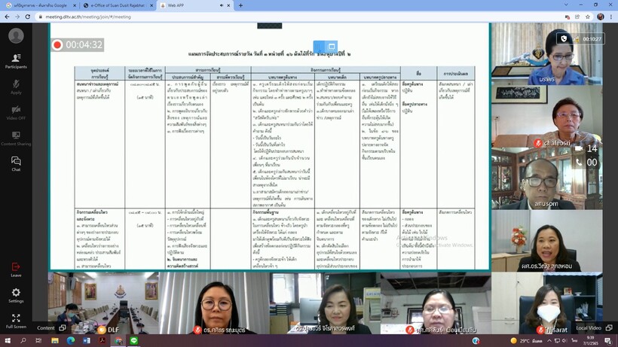The width and height of the screenshot is (618, 347).
Task: Bookmark this page with star icon
Action: click(588, 17)
